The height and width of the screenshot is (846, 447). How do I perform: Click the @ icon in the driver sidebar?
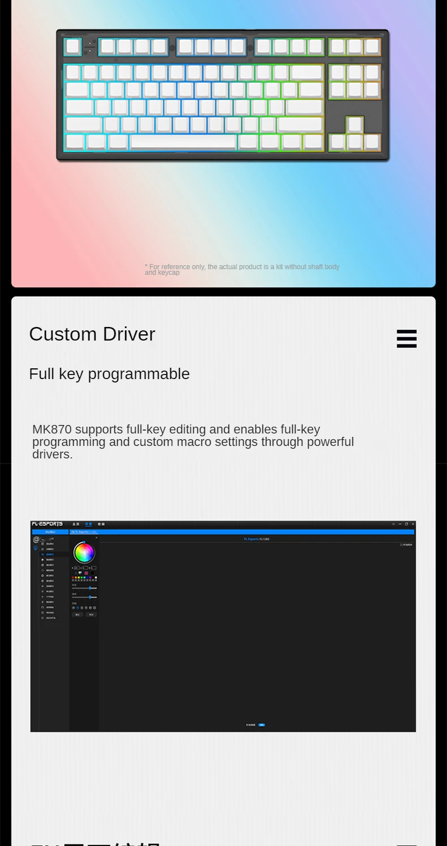click(x=36, y=539)
